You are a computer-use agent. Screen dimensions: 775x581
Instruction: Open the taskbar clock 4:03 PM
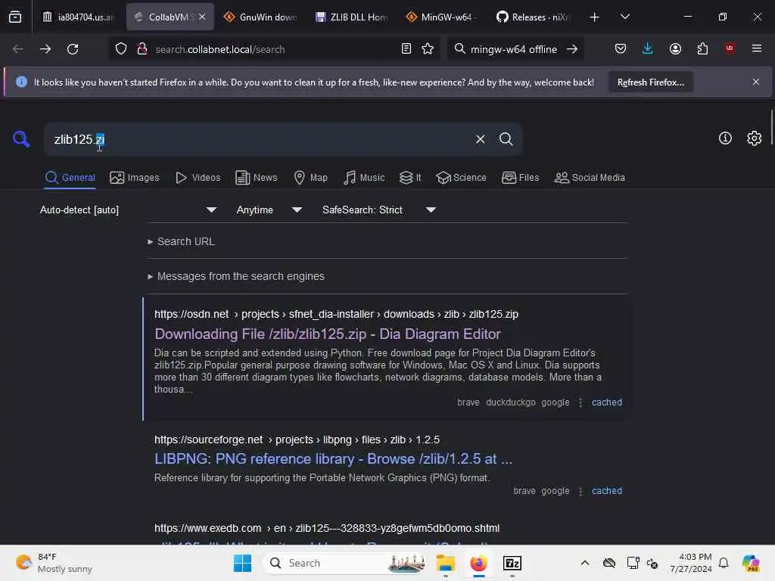coord(691,563)
